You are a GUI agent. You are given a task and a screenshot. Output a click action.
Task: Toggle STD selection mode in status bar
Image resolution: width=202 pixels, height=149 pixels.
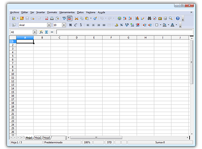coord(109,142)
